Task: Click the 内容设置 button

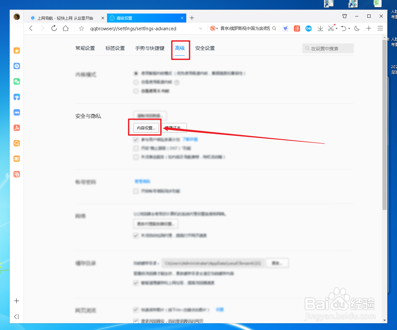Action: (x=146, y=127)
